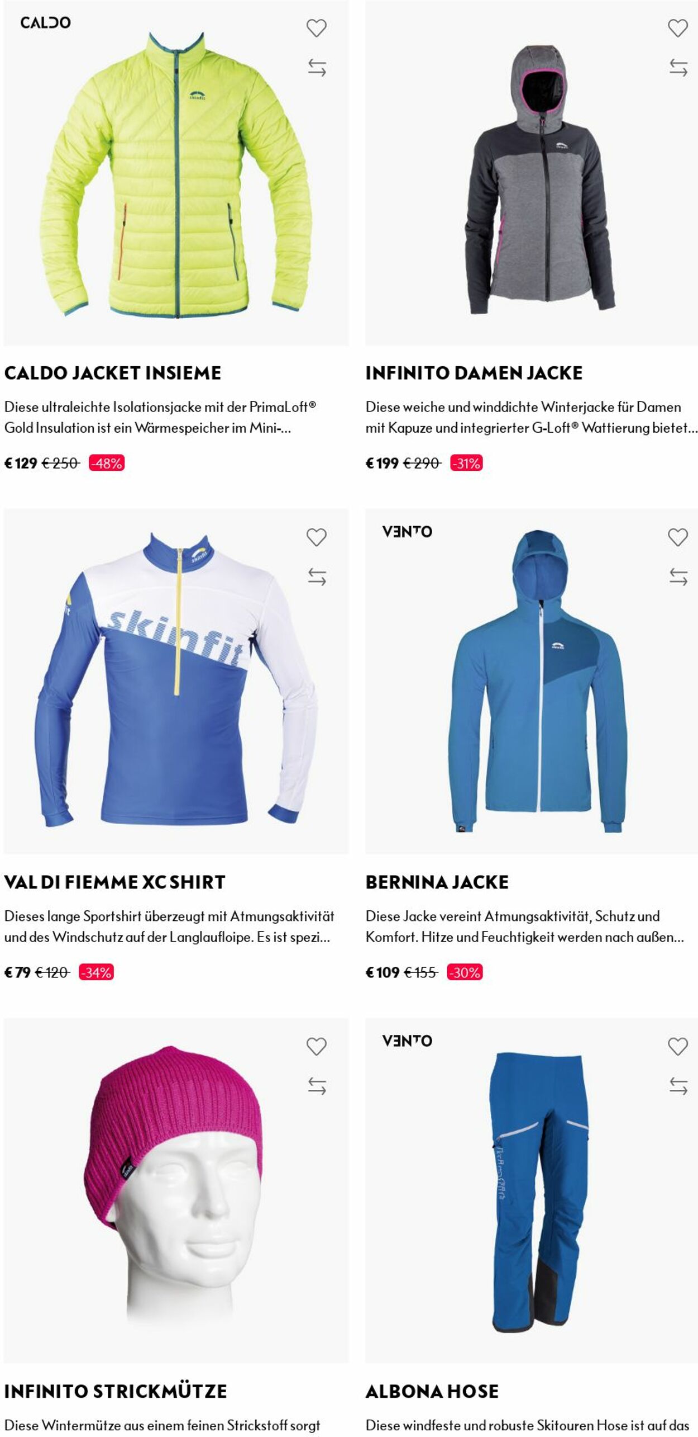View the blue Bernina jacket image
The width and height of the screenshot is (698, 1437).
point(531,681)
